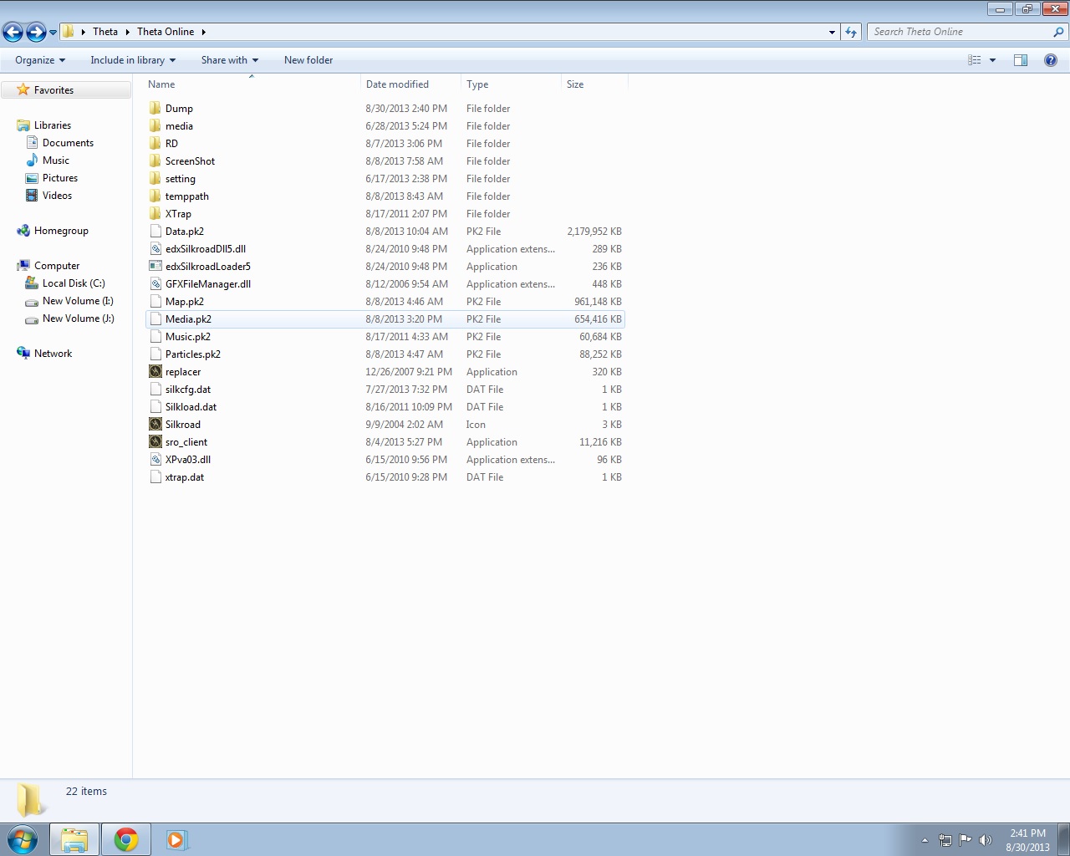Sort files by Date modified column
The height and width of the screenshot is (856, 1070).
click(x=397, y=84)
